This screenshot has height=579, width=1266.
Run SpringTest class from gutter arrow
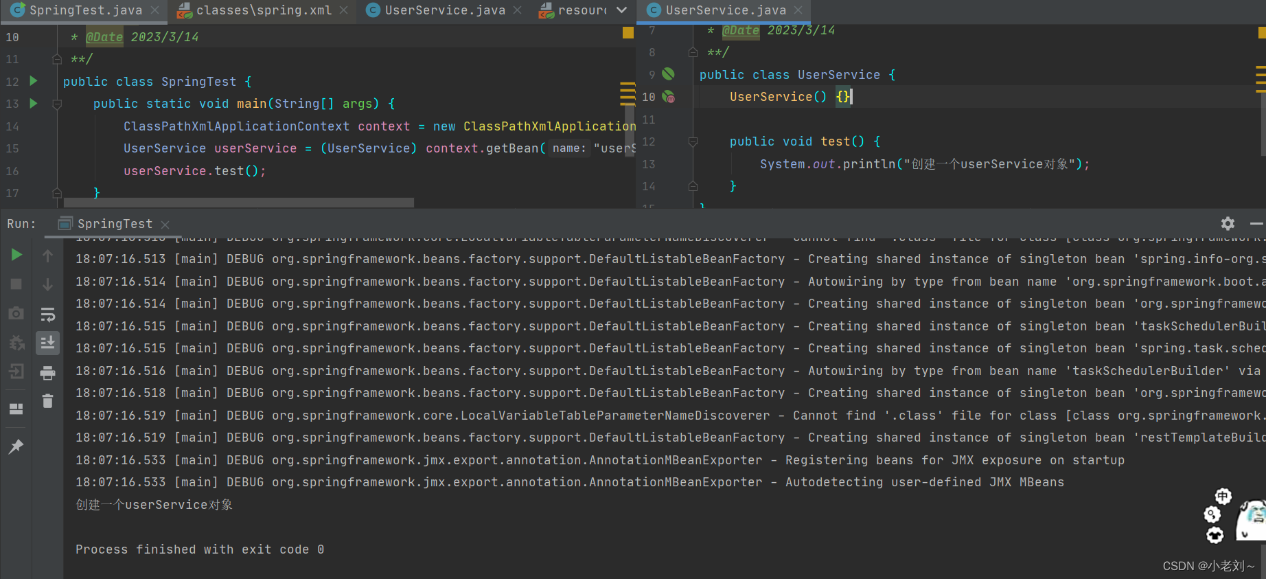pos(33,81)
